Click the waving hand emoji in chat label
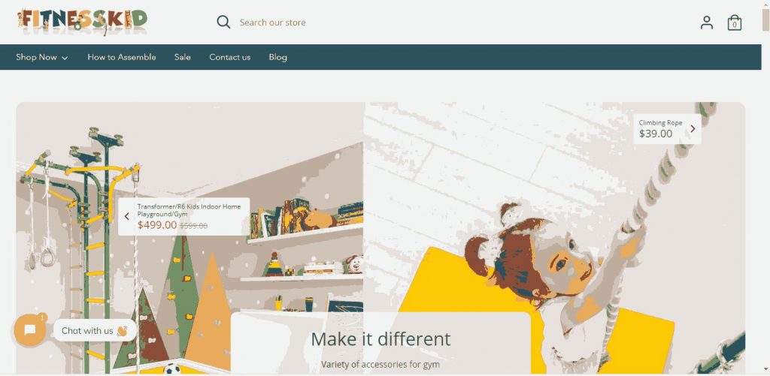 tap(123, 331)
